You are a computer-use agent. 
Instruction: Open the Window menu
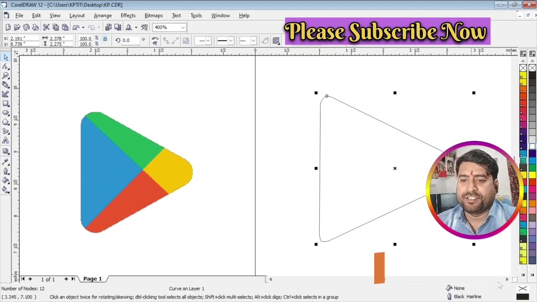(x=220, y=16)
